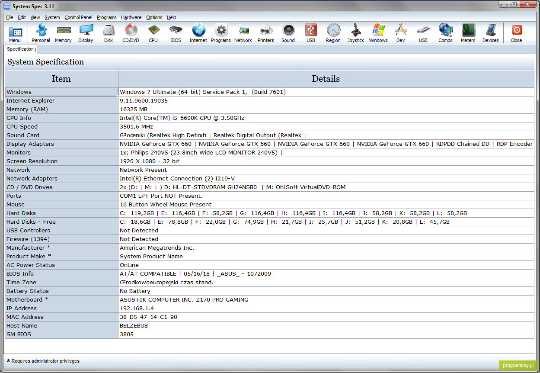Open the red USB icon

(x=310, y=33)
